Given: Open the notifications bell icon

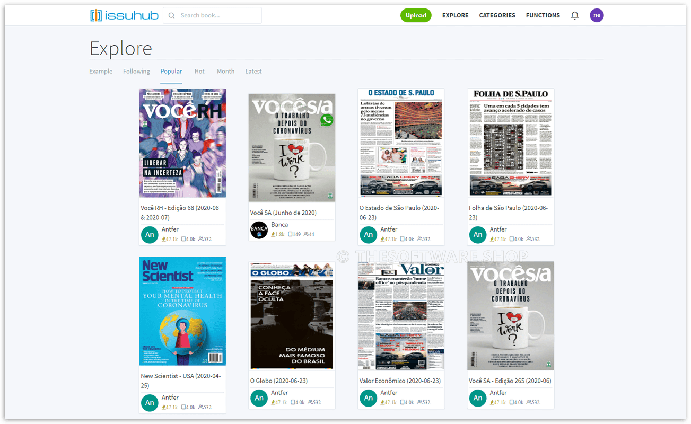Looking at the screenshot, I should click(575, 15).
